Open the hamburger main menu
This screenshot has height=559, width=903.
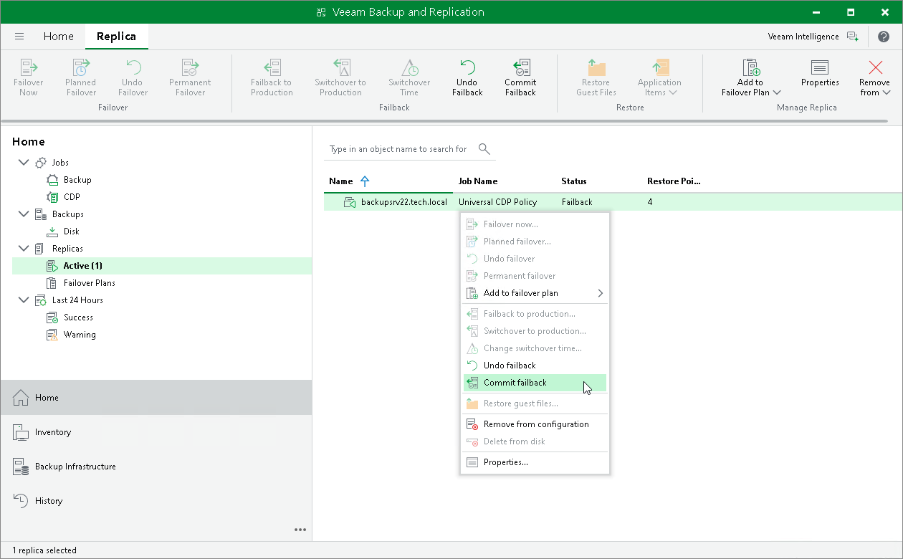click(19, 37)
